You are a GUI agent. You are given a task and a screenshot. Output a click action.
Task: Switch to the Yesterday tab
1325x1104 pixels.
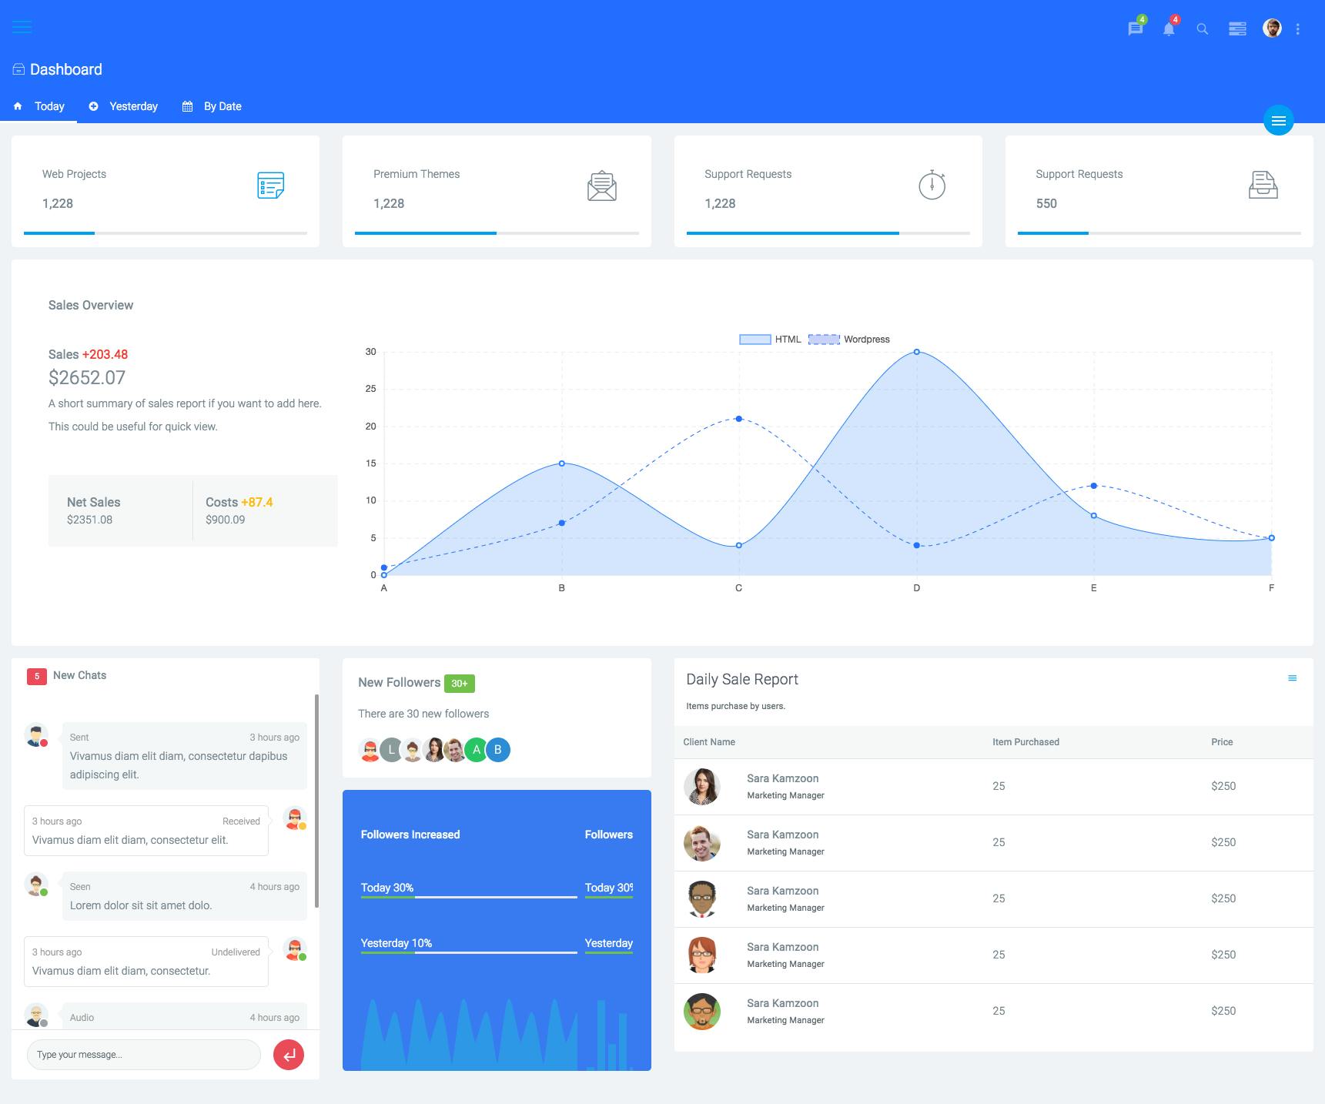[123, 106]
